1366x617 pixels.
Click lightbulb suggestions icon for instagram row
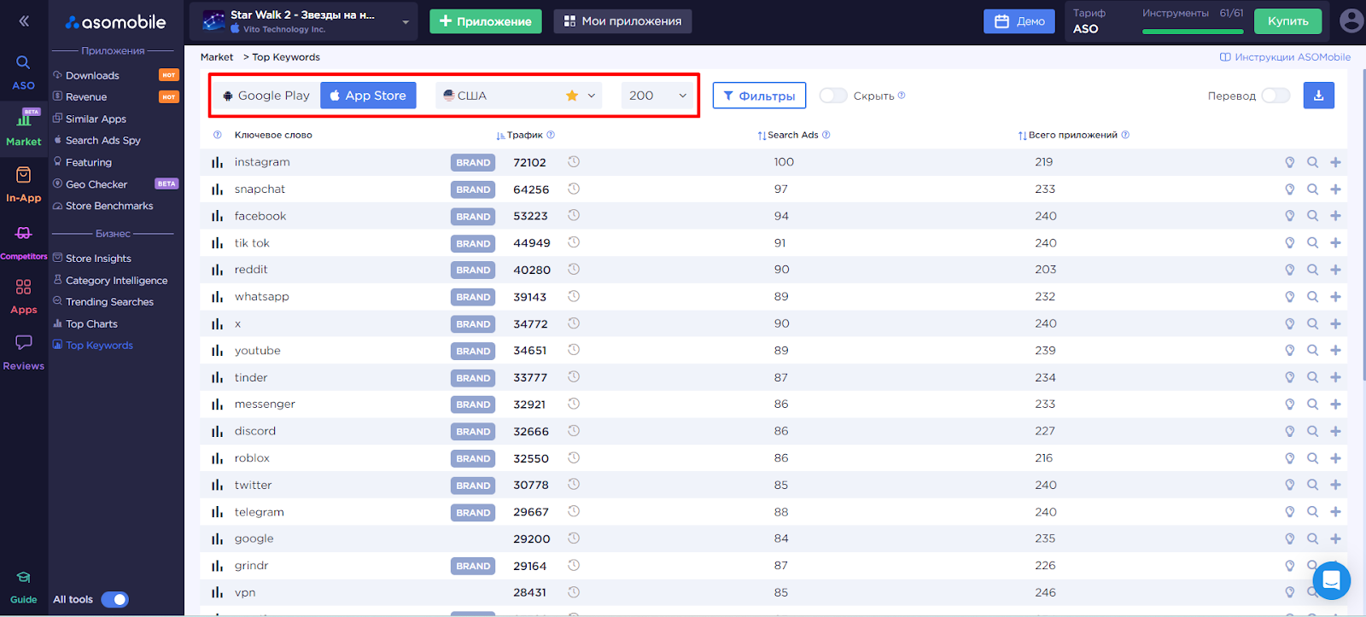pos(1290,162)
